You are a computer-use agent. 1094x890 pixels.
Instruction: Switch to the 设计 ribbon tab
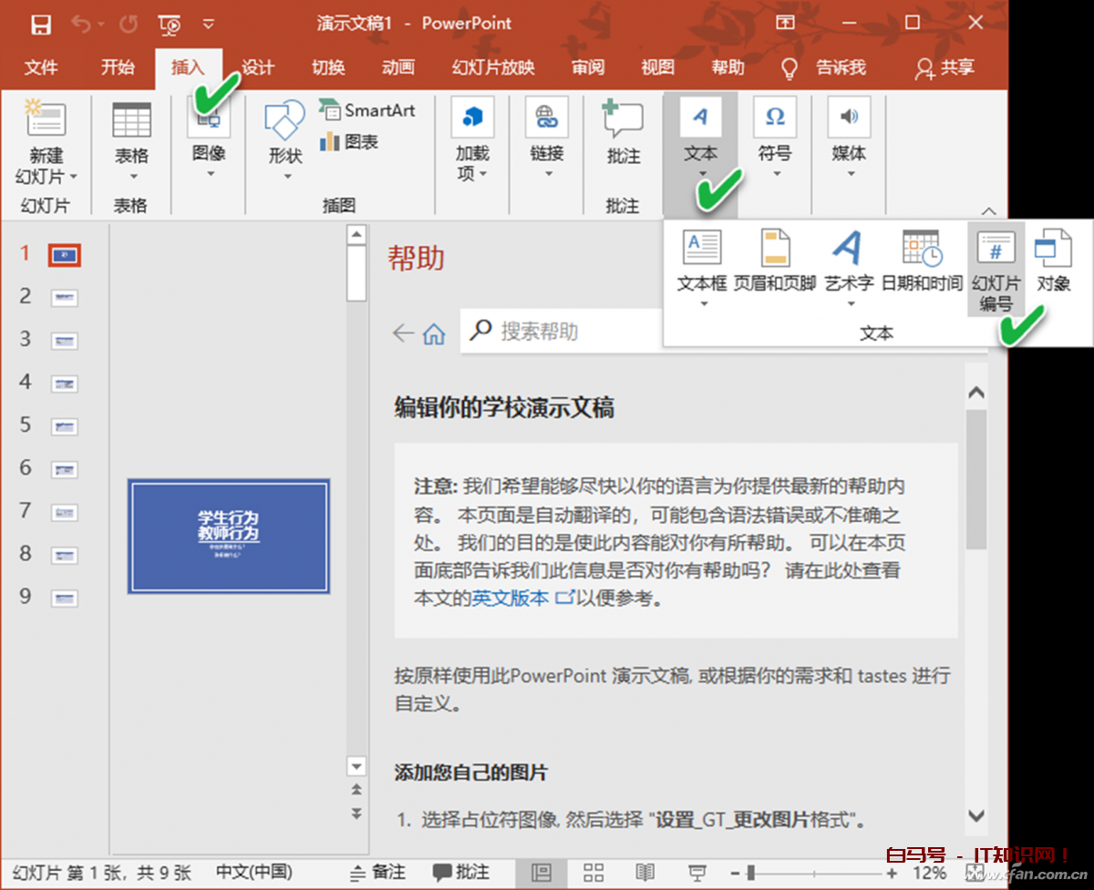click(x=258, y=67)
